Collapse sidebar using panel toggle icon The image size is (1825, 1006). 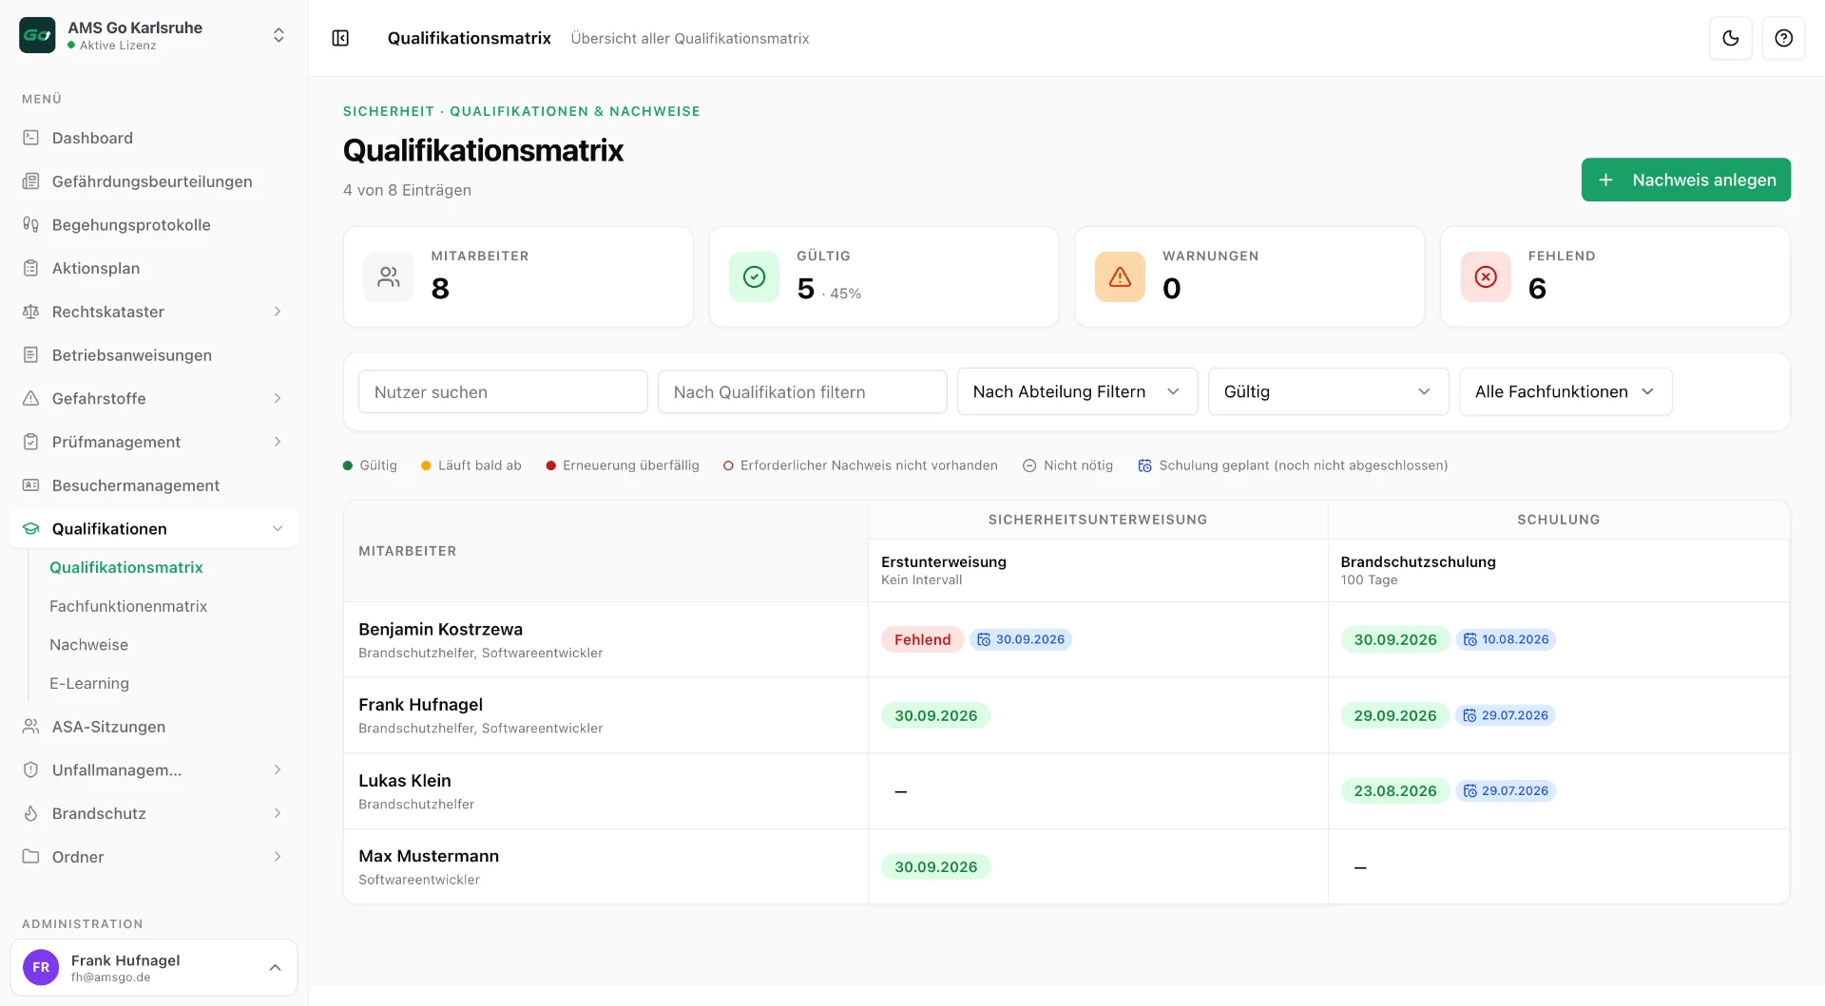(340, 38)
